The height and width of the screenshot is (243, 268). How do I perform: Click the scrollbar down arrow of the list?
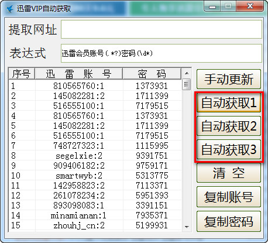(x=187, y=227)
